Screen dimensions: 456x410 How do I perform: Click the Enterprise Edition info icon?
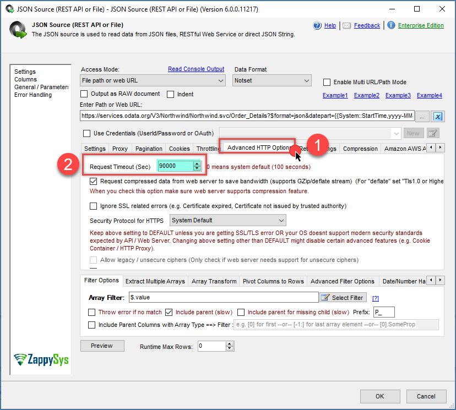[x=390, y=25]
